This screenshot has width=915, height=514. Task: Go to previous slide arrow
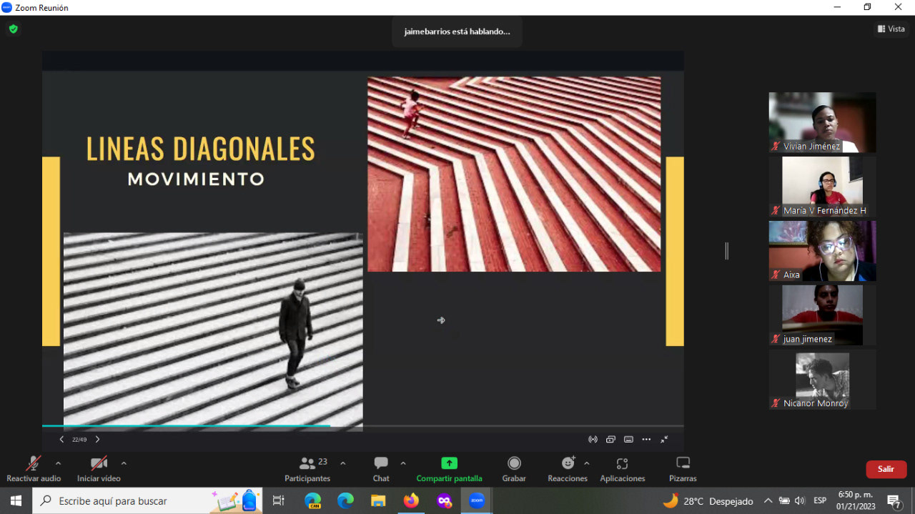pos(61,439)
